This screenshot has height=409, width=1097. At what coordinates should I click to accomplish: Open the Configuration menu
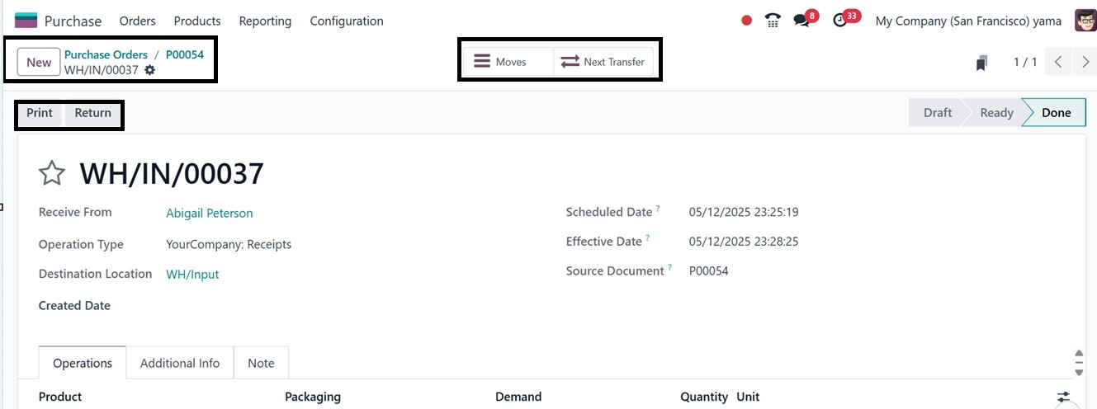pos(347,21)
